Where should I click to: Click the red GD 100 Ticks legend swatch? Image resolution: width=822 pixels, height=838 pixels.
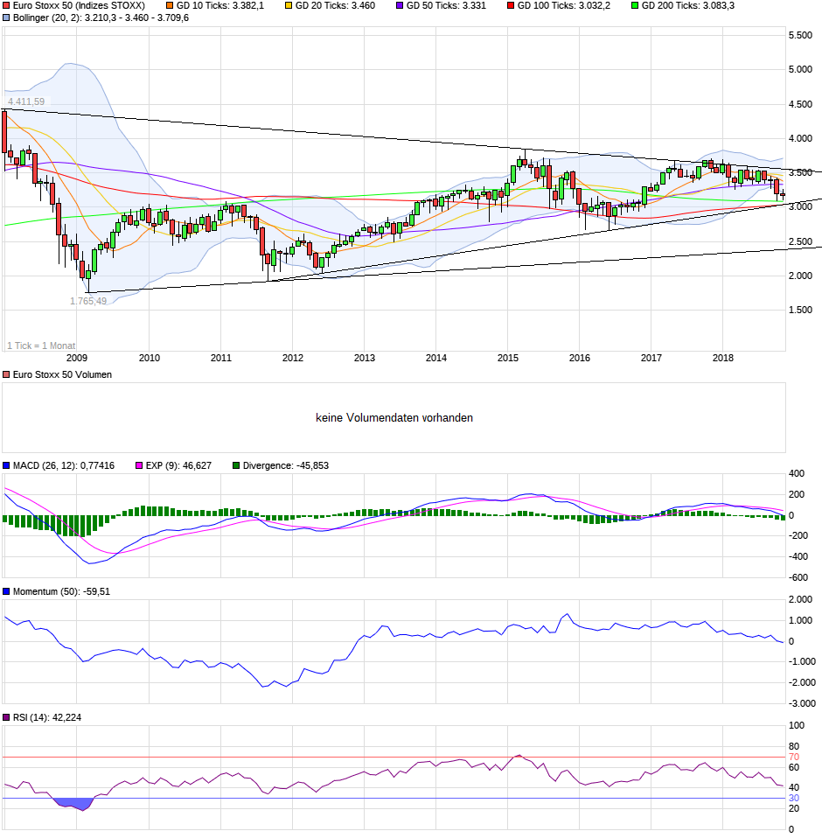(511, 6)
